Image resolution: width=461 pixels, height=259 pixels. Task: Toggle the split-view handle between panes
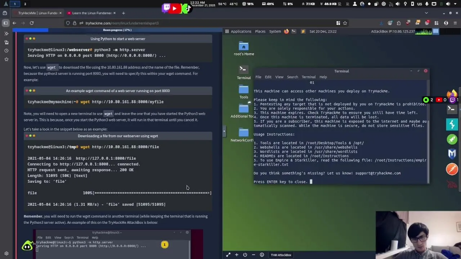(x=224, y=131)
